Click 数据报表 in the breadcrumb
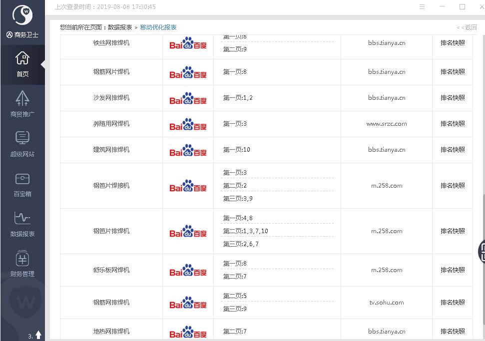 120,27
